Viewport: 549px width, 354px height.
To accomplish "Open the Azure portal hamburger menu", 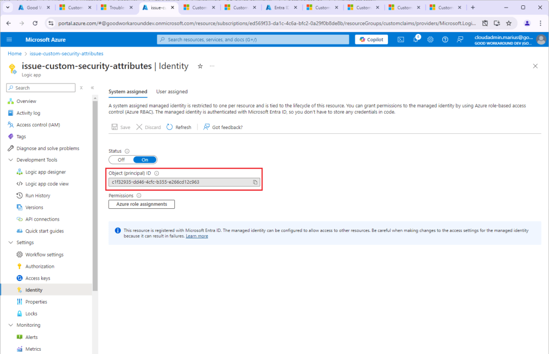I will (x=9, y=40).
